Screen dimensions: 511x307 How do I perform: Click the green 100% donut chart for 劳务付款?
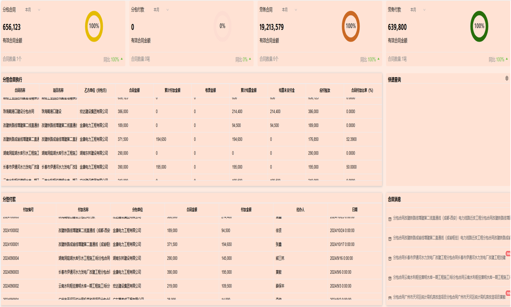click(x=479, y=26)
